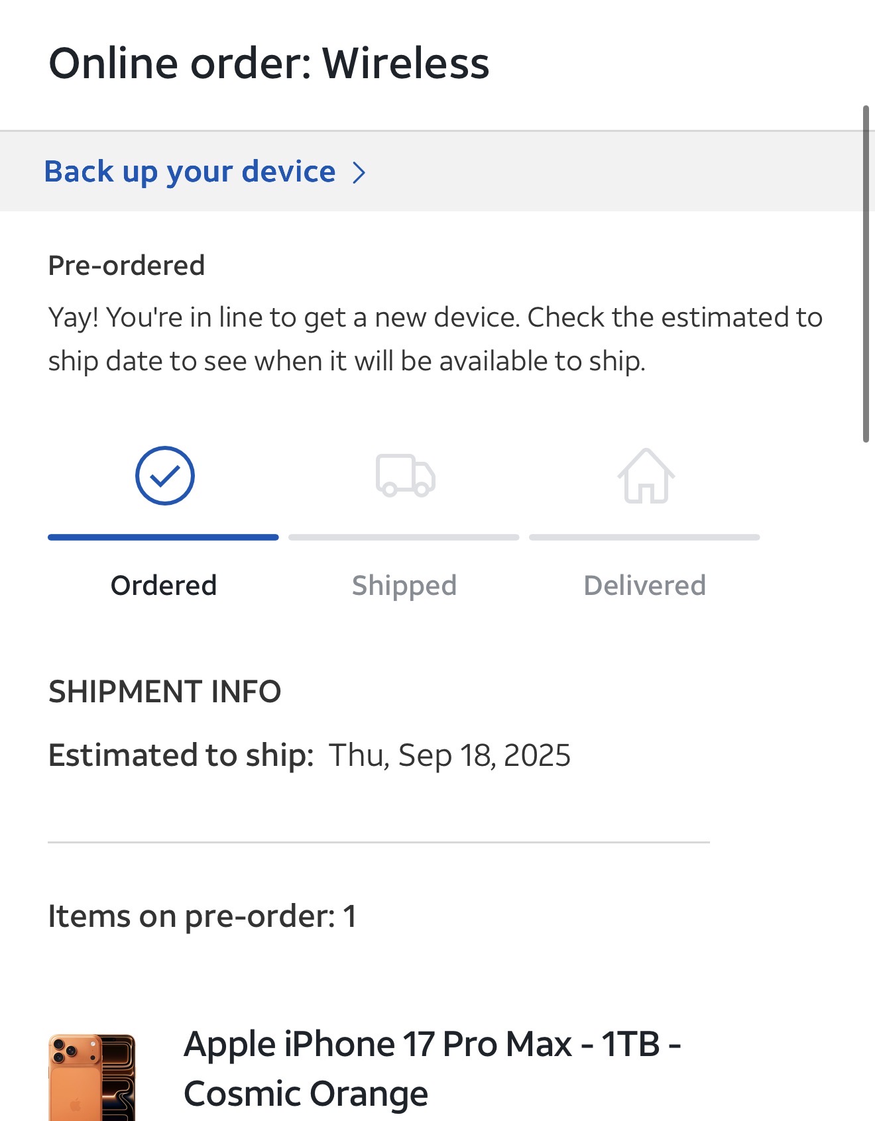Viewport: 875px width, 1121px height.
Task: Click the Estimated to ship label
Action: [181, 755]
